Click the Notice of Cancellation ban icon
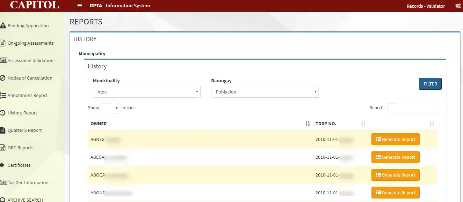 [x=3, y=78]
